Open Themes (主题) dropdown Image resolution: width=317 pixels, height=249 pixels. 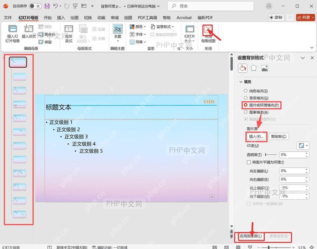pyautogui.click(x=118, y=33)
